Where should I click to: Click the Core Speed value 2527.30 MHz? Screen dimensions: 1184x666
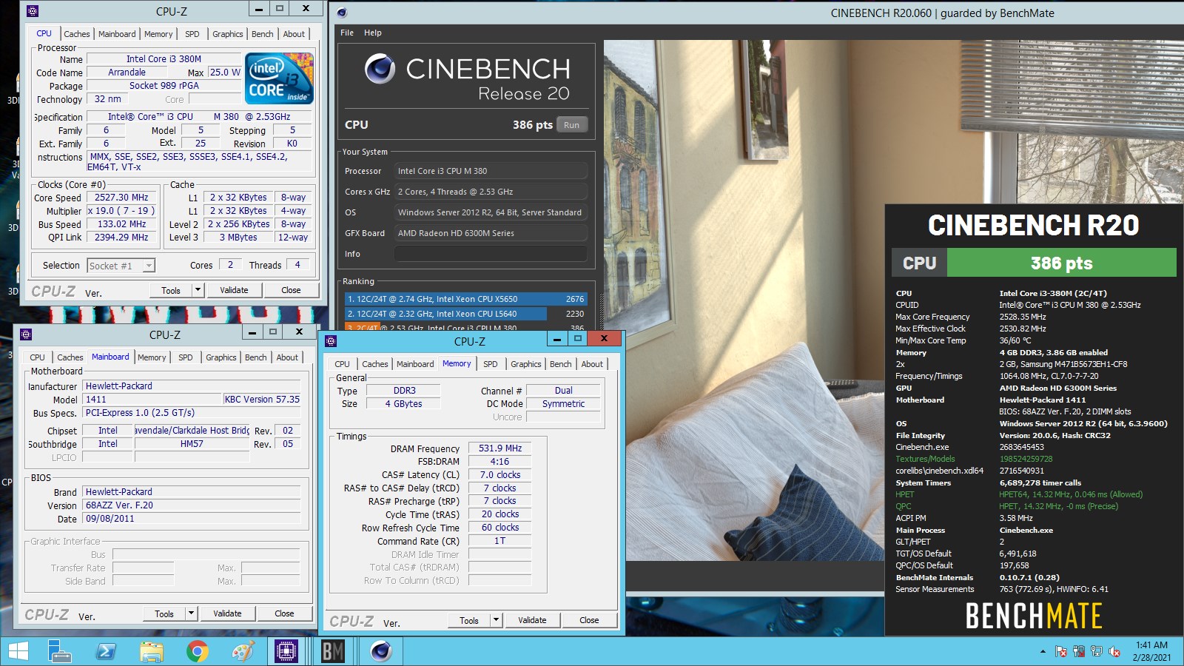[121, 198]
